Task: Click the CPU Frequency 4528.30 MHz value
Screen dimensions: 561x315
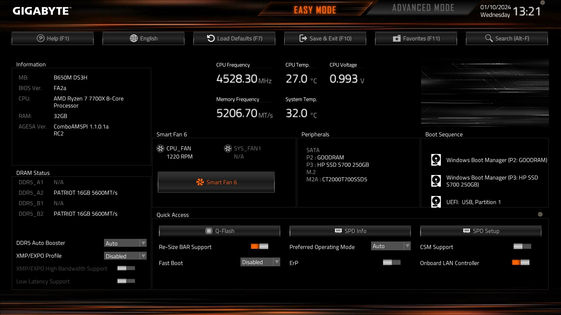Action: click(244, 79)
